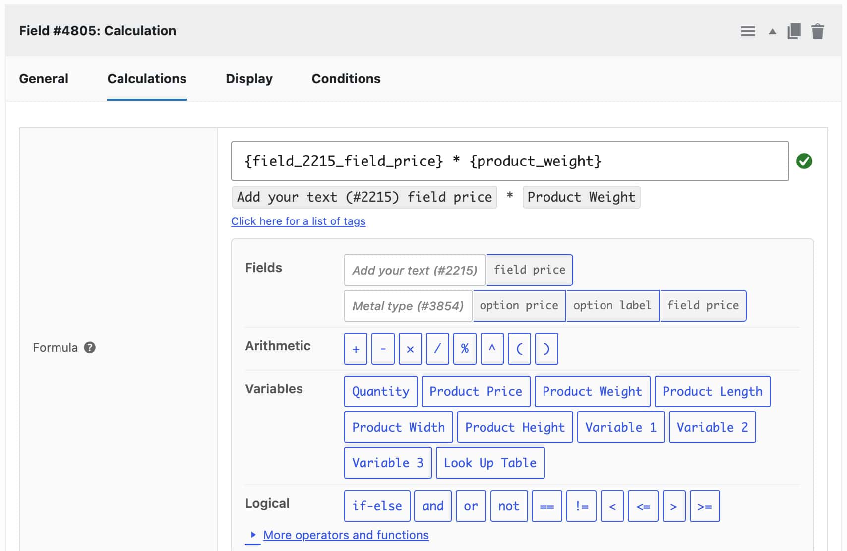Insert the plus operator
Image resolution: width=847 pixels, height=551 pixels.
(x=356, y=349)
